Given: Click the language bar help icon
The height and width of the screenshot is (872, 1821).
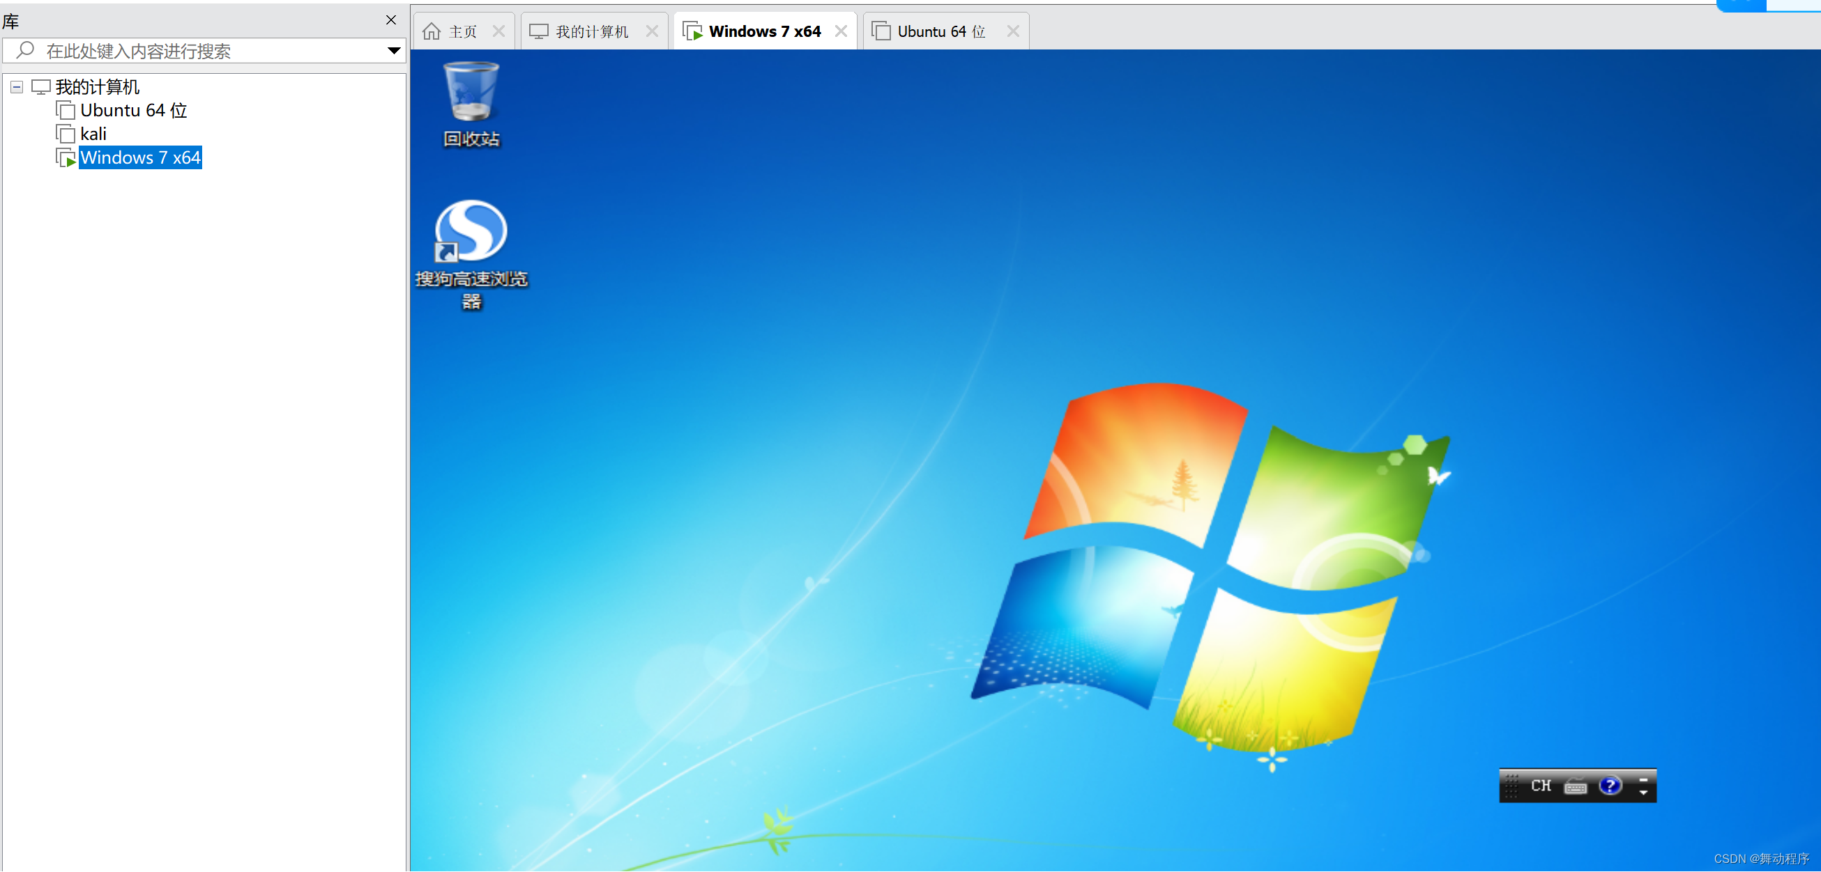Looking at the screenshot, I should [1610, 786].
